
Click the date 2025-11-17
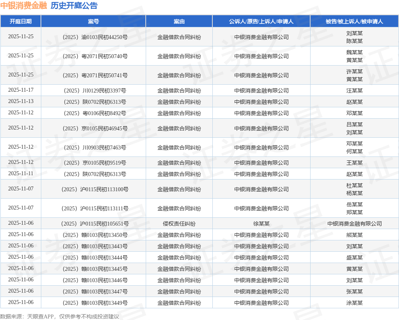21,90
